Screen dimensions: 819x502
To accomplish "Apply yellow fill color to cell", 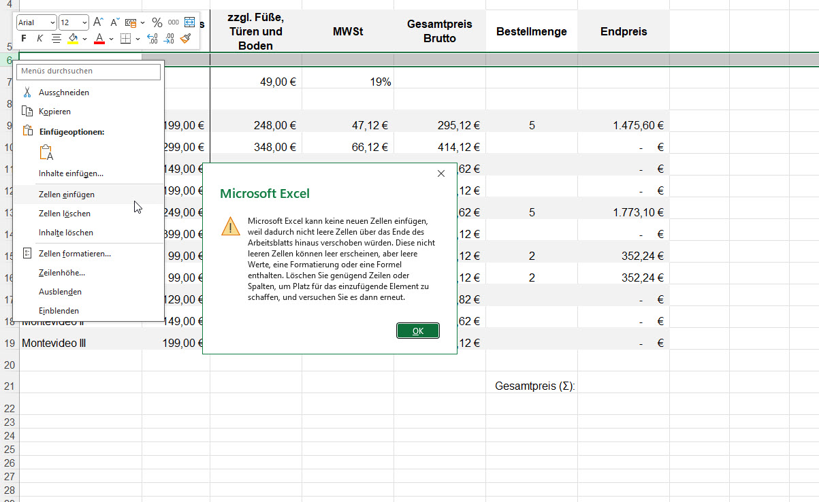I will 73,39.
